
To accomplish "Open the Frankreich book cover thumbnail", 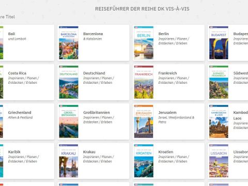I will click(144, 82).
